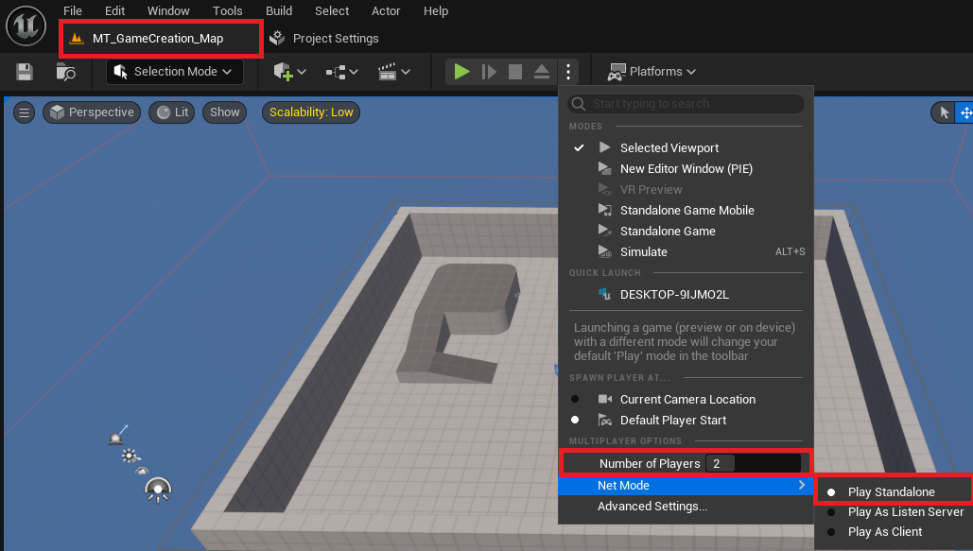The image size is (973, 551).
Task: Open the Actor menu
Action: point(386,11)
